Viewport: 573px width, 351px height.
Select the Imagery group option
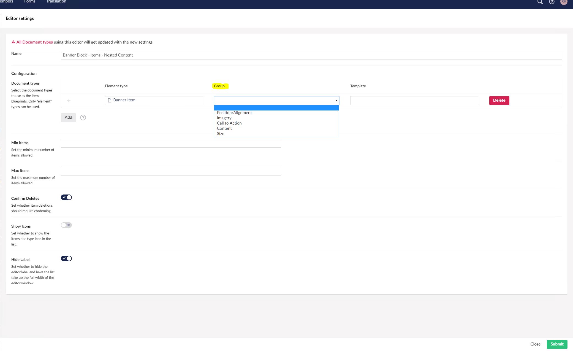click(224, 118)
